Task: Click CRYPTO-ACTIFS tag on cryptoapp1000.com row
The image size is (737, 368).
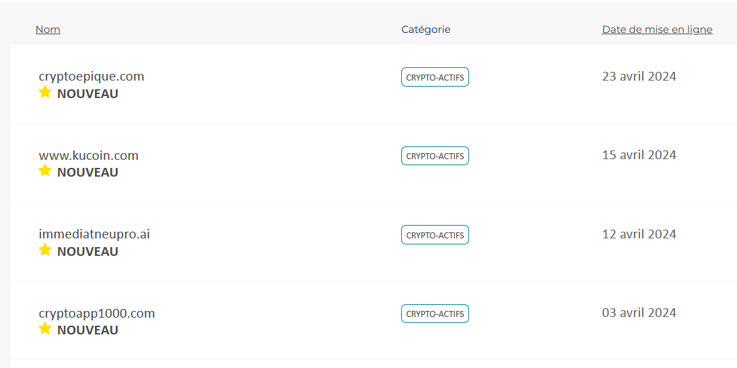Action: click(435, 314)
